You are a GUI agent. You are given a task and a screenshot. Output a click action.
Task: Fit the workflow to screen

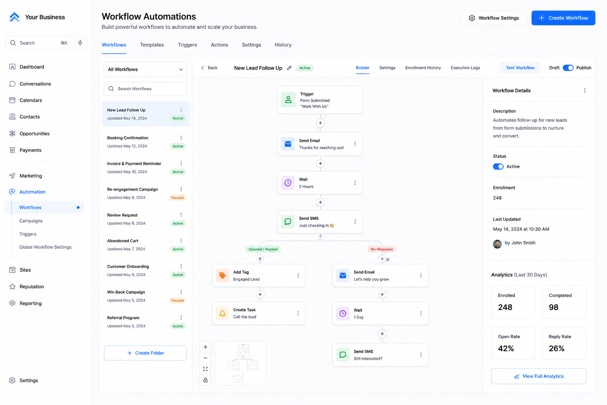click(x=205, y=369)
